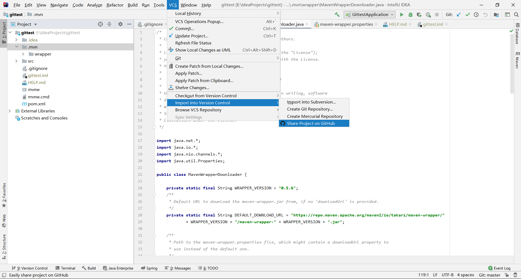Screen dimensions: 521x279
Task: Open the Web side tool window
Action: coord(4,221)
